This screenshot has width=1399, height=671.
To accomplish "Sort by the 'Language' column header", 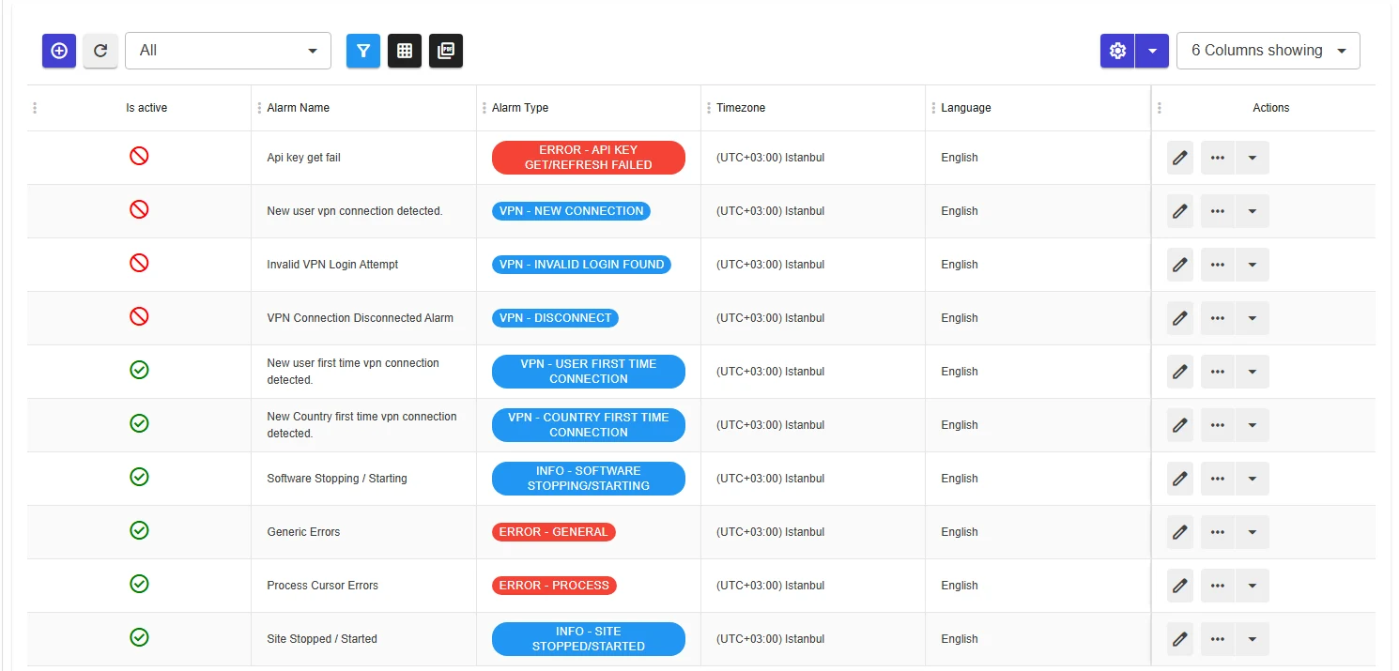I will [x=966, y=108].
